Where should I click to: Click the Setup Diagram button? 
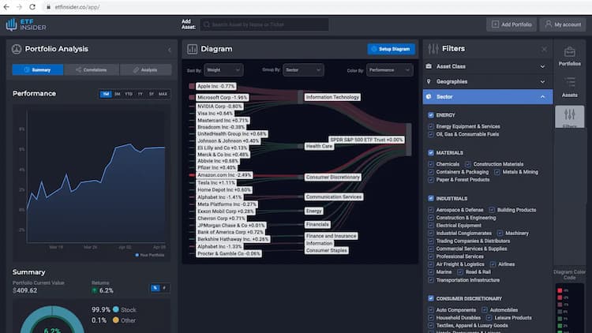pyautogui.click(x=391, y=49)
